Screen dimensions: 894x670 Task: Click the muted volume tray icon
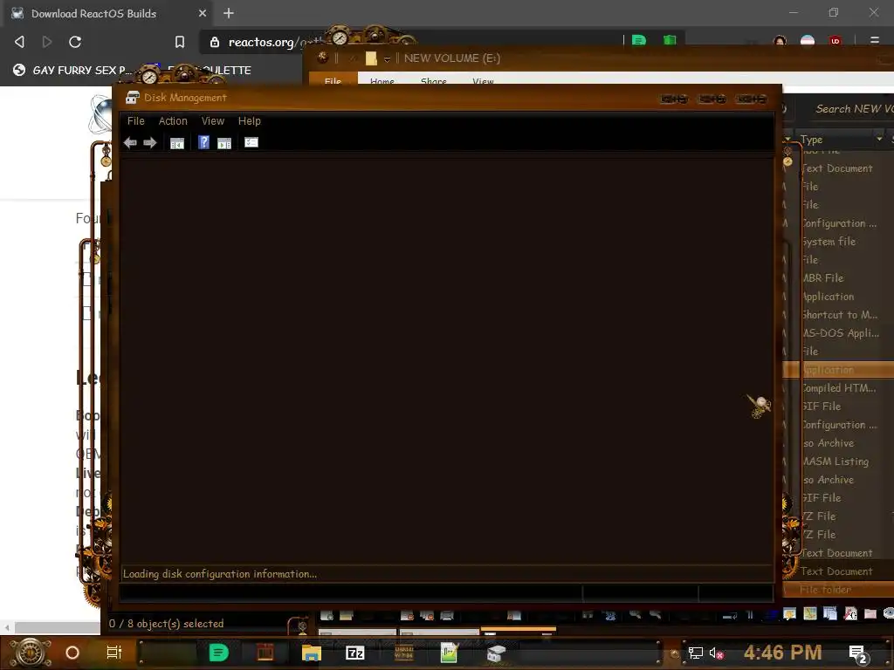tap(717, 653)
